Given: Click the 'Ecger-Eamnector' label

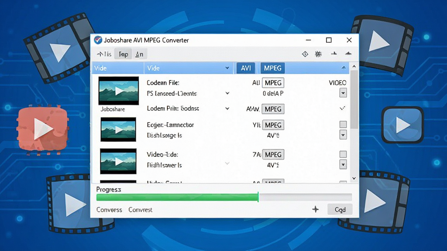Looking at the screenshot, I should point(171,125).
